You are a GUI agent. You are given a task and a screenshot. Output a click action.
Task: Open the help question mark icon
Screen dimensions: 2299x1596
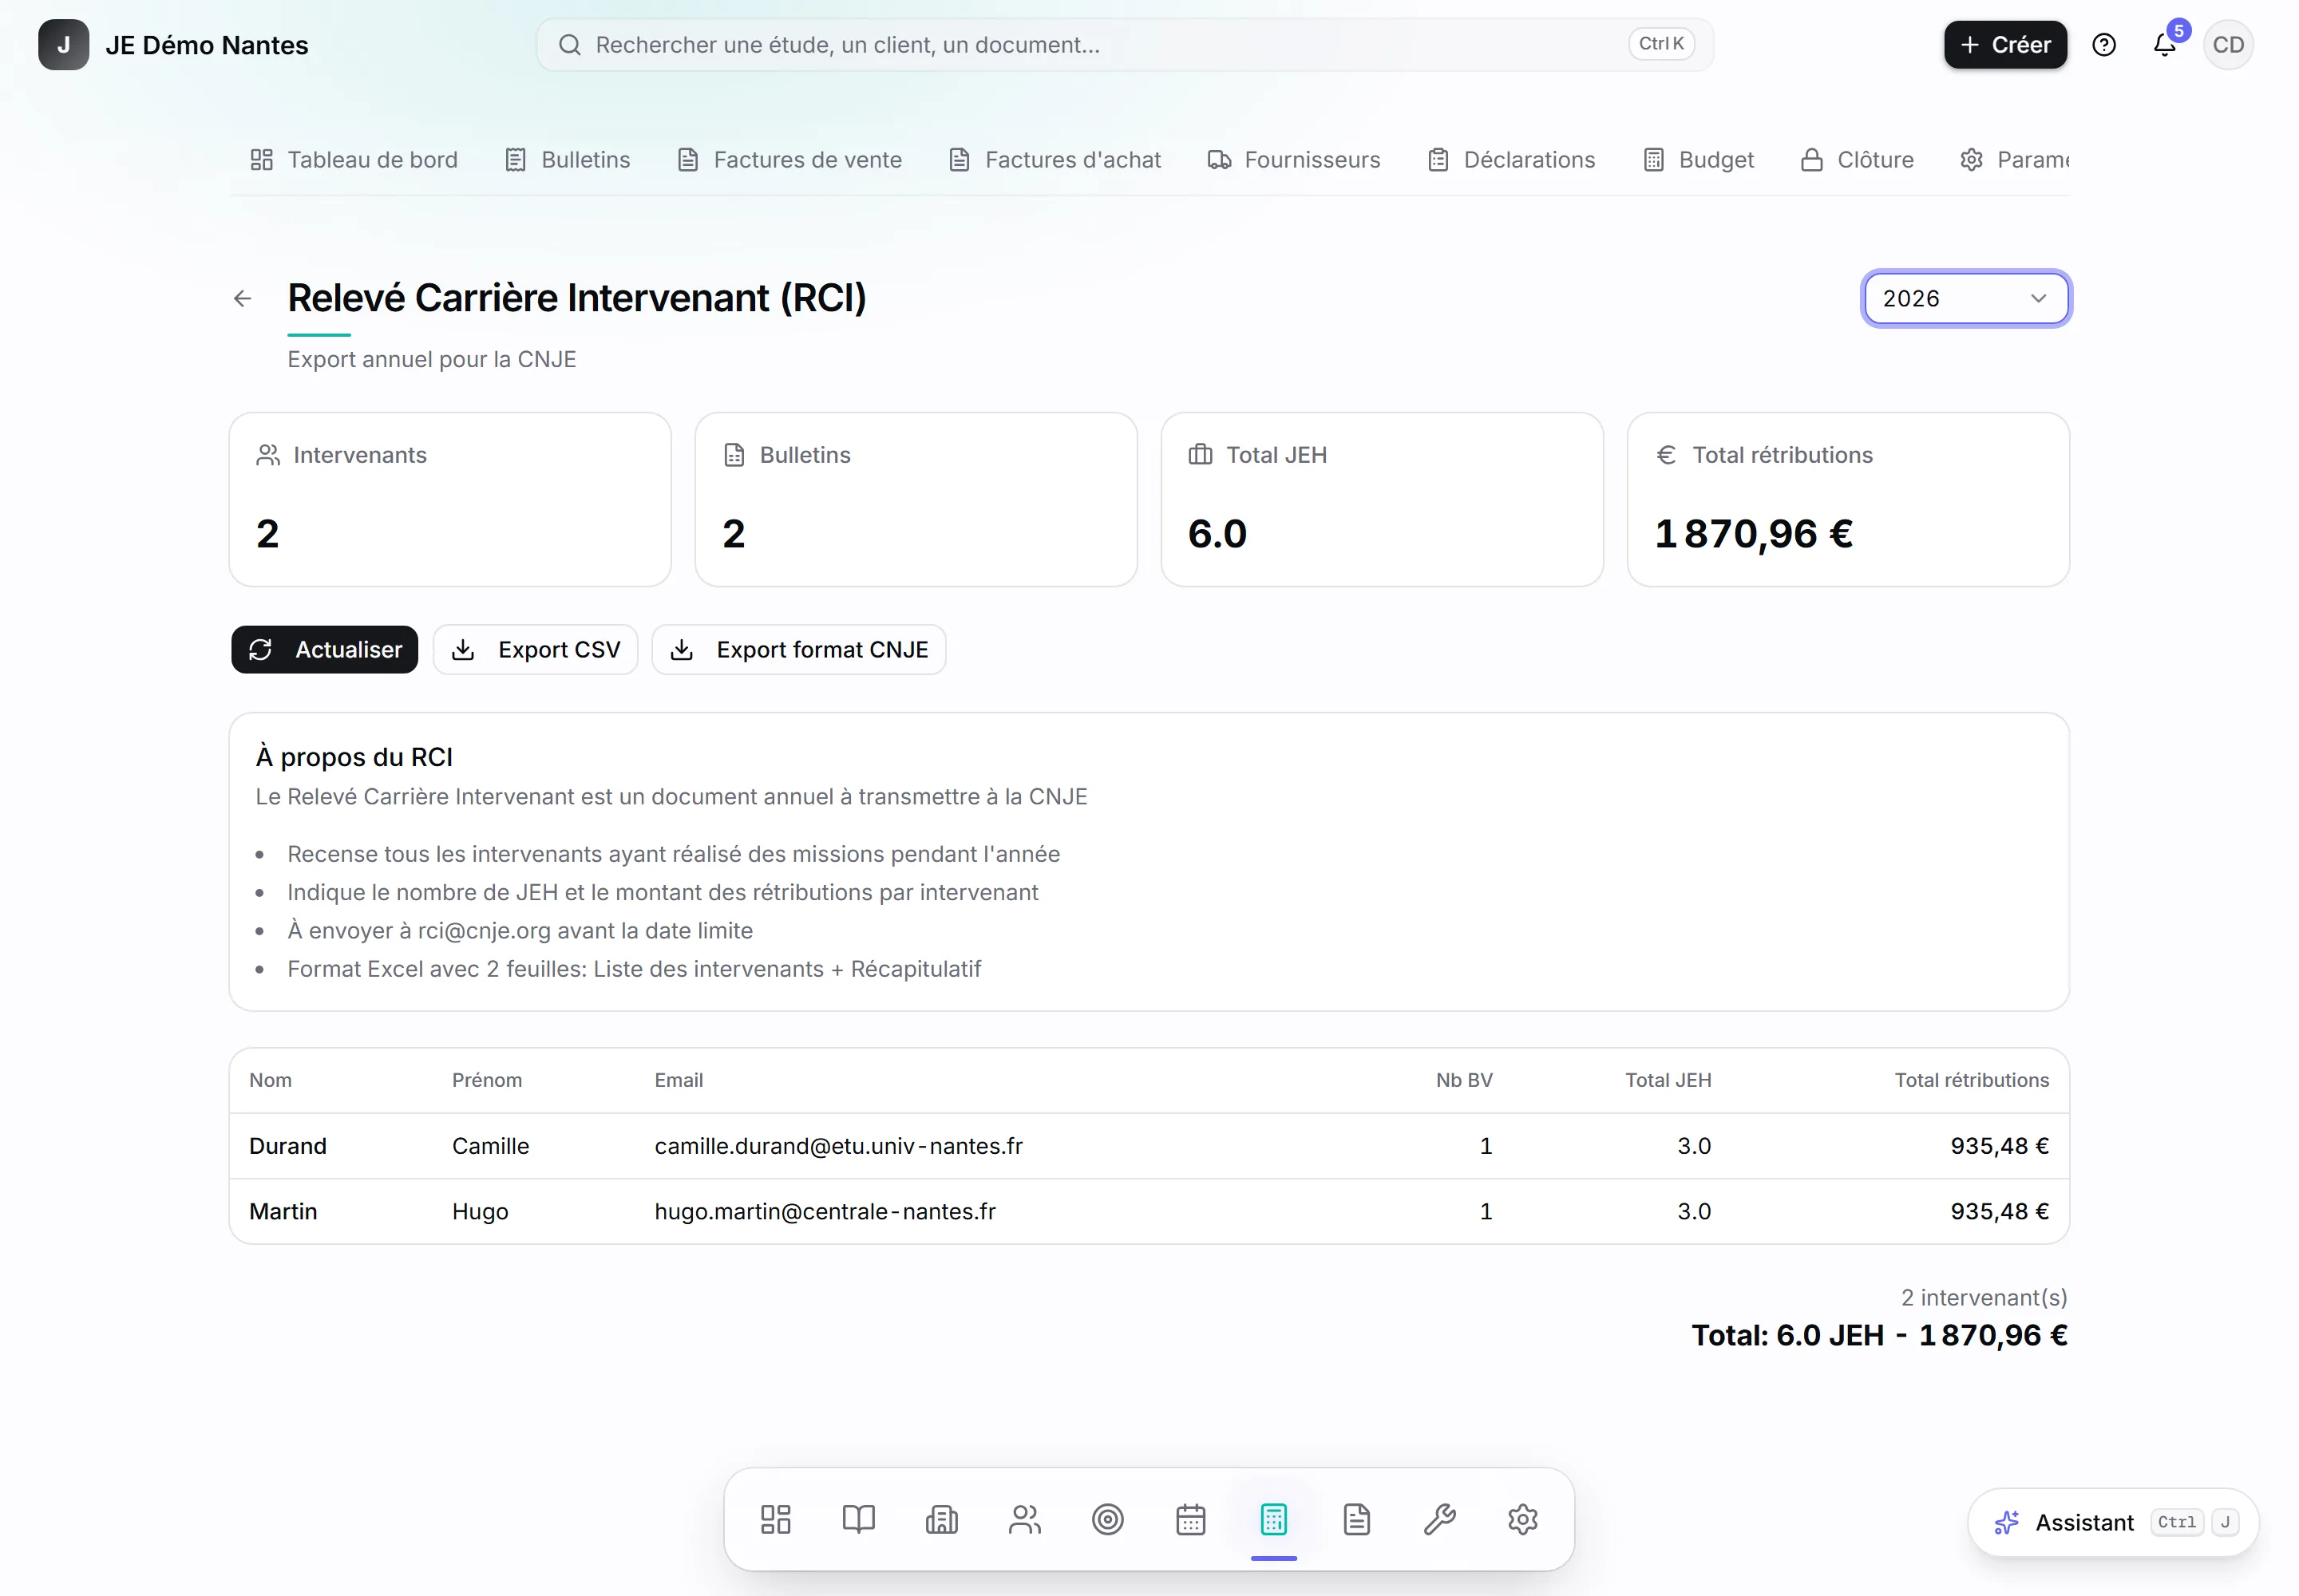[x=2104, y=45]
